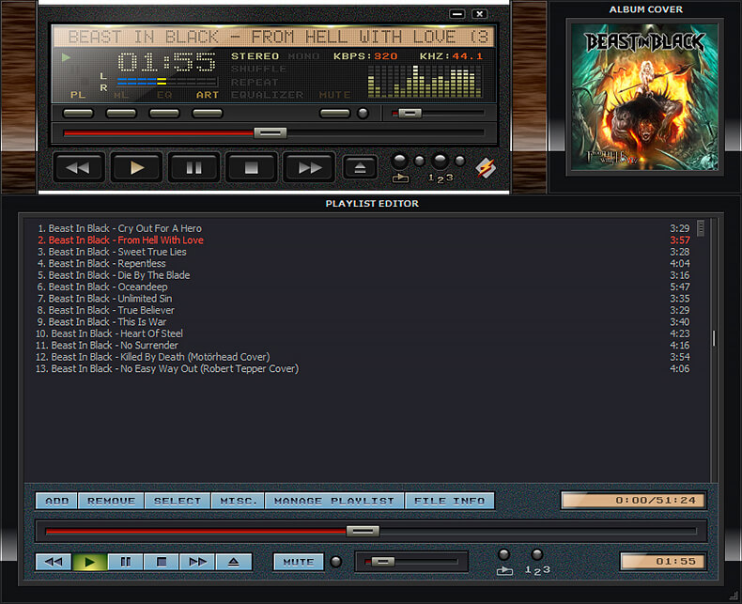Click playlist editor seek bar handle
The height and width of the screenshot is (604, 742).
pyautogui.click(x=363, y=531)
